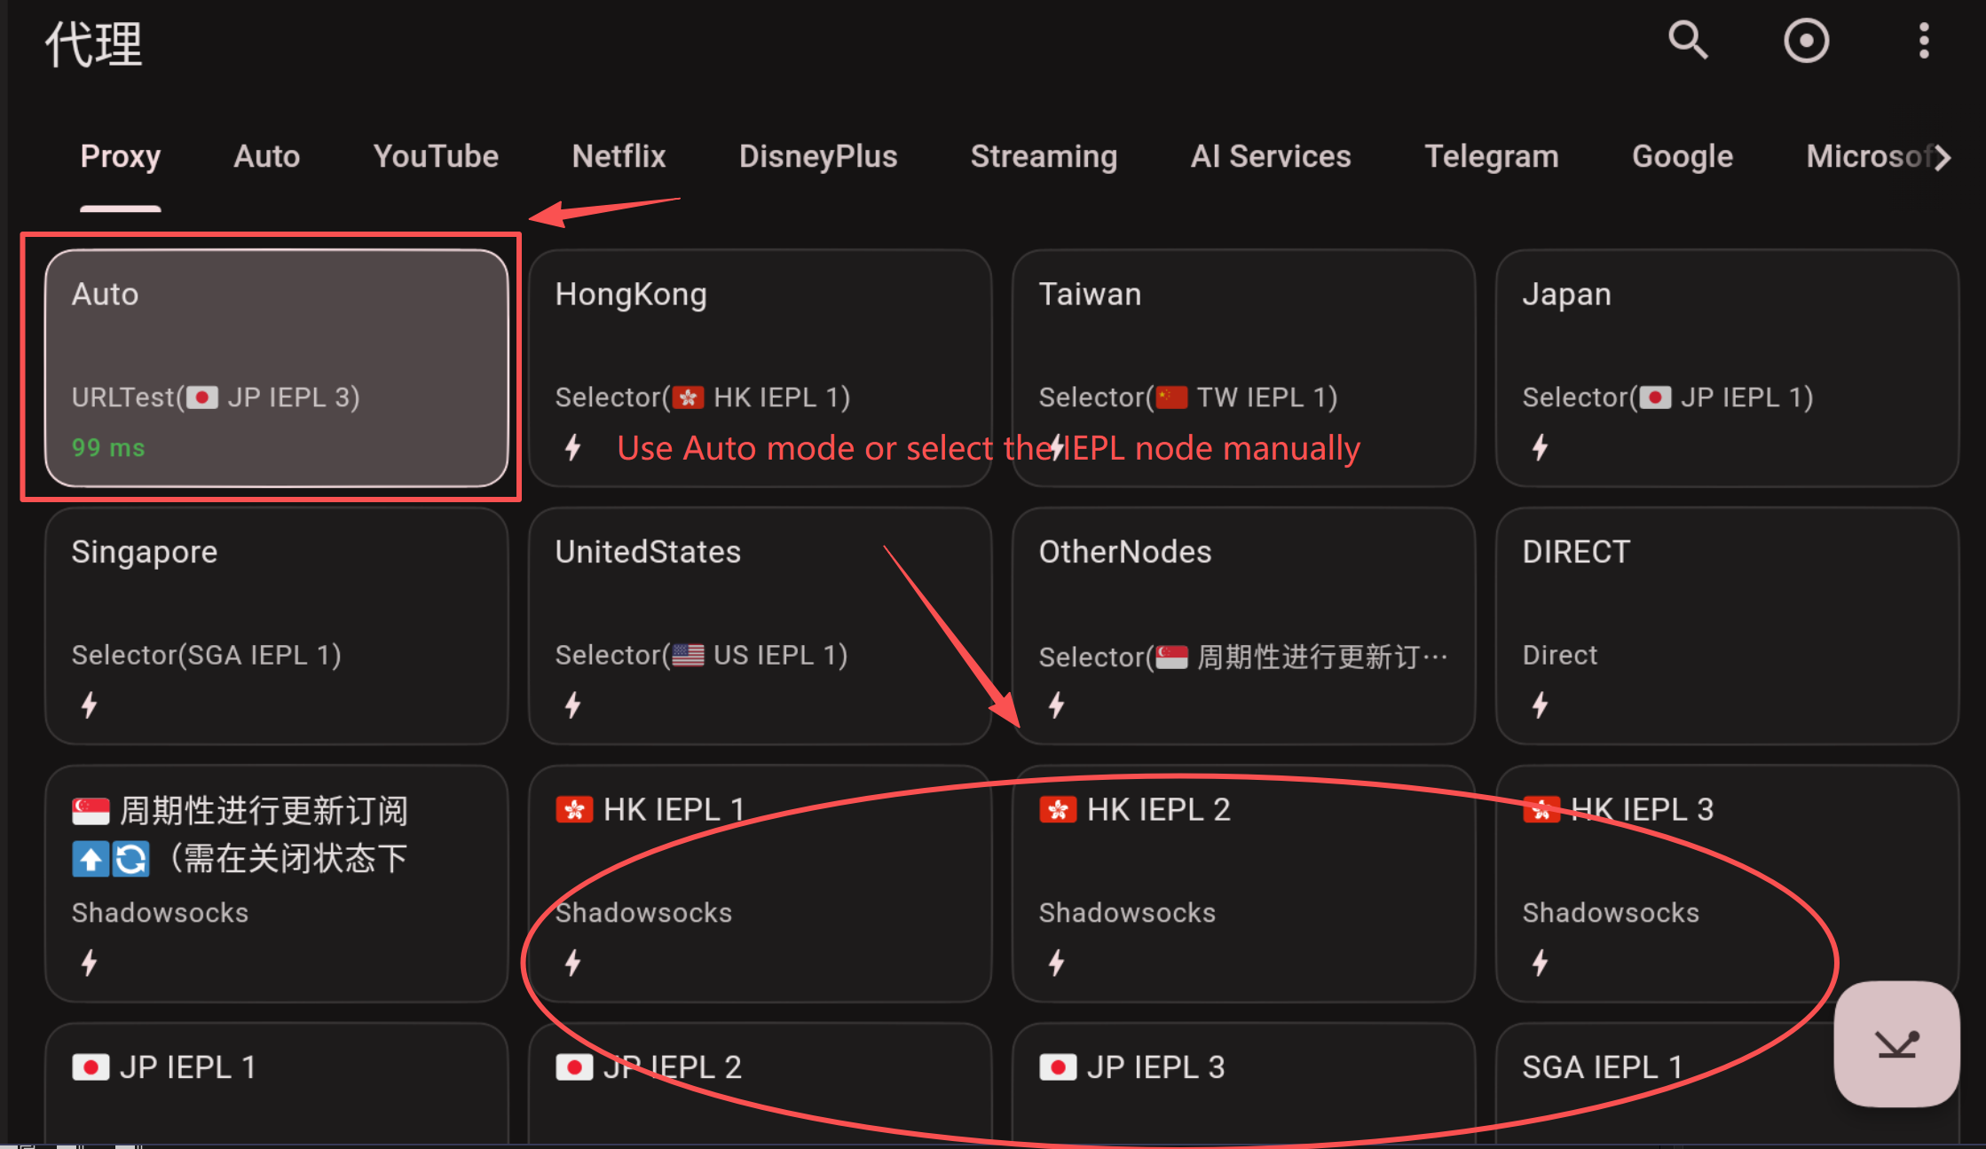
Task: Test latency bolt on HK IEPL 3 card
Action: click(1540, 963)
